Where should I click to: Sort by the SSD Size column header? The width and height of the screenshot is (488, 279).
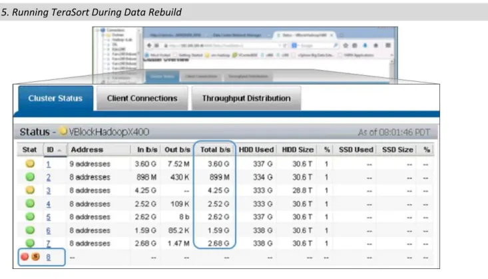(x=397, y=150)
